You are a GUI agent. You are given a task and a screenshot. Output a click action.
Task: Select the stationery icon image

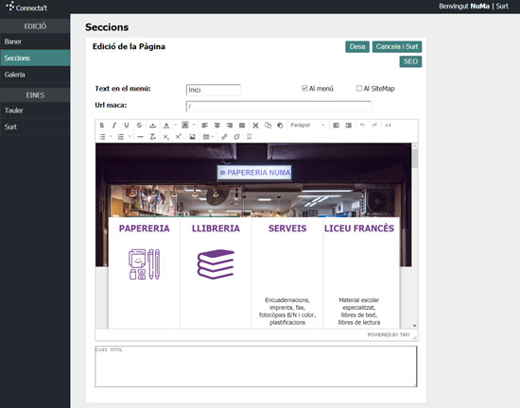(145, 264)
